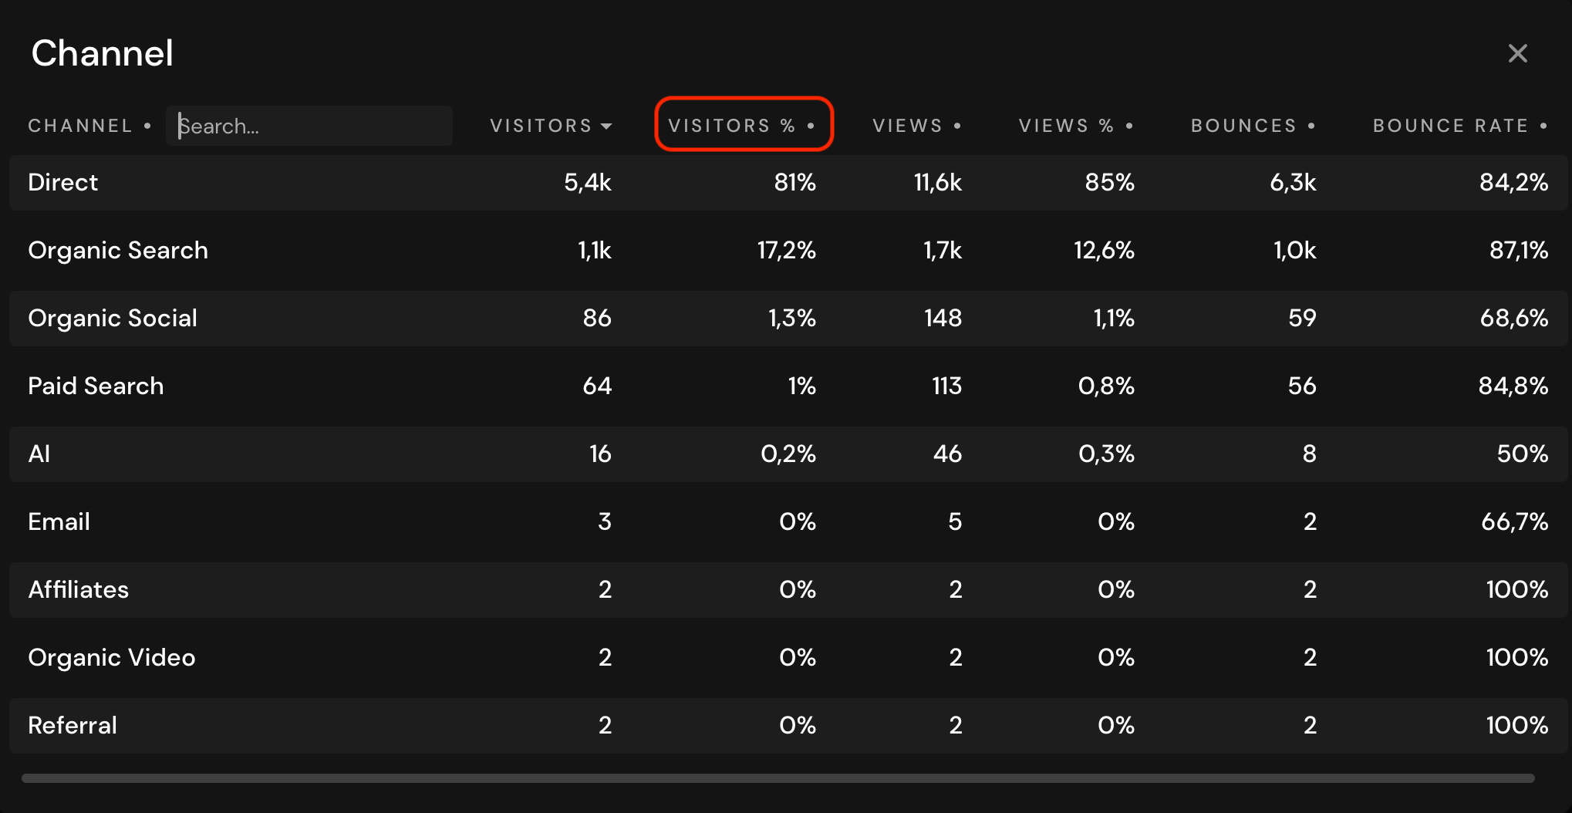This screenshot has width=1572, height=813.
Task: Sort by Bounce Rate column
Action: pos(1450,126)
